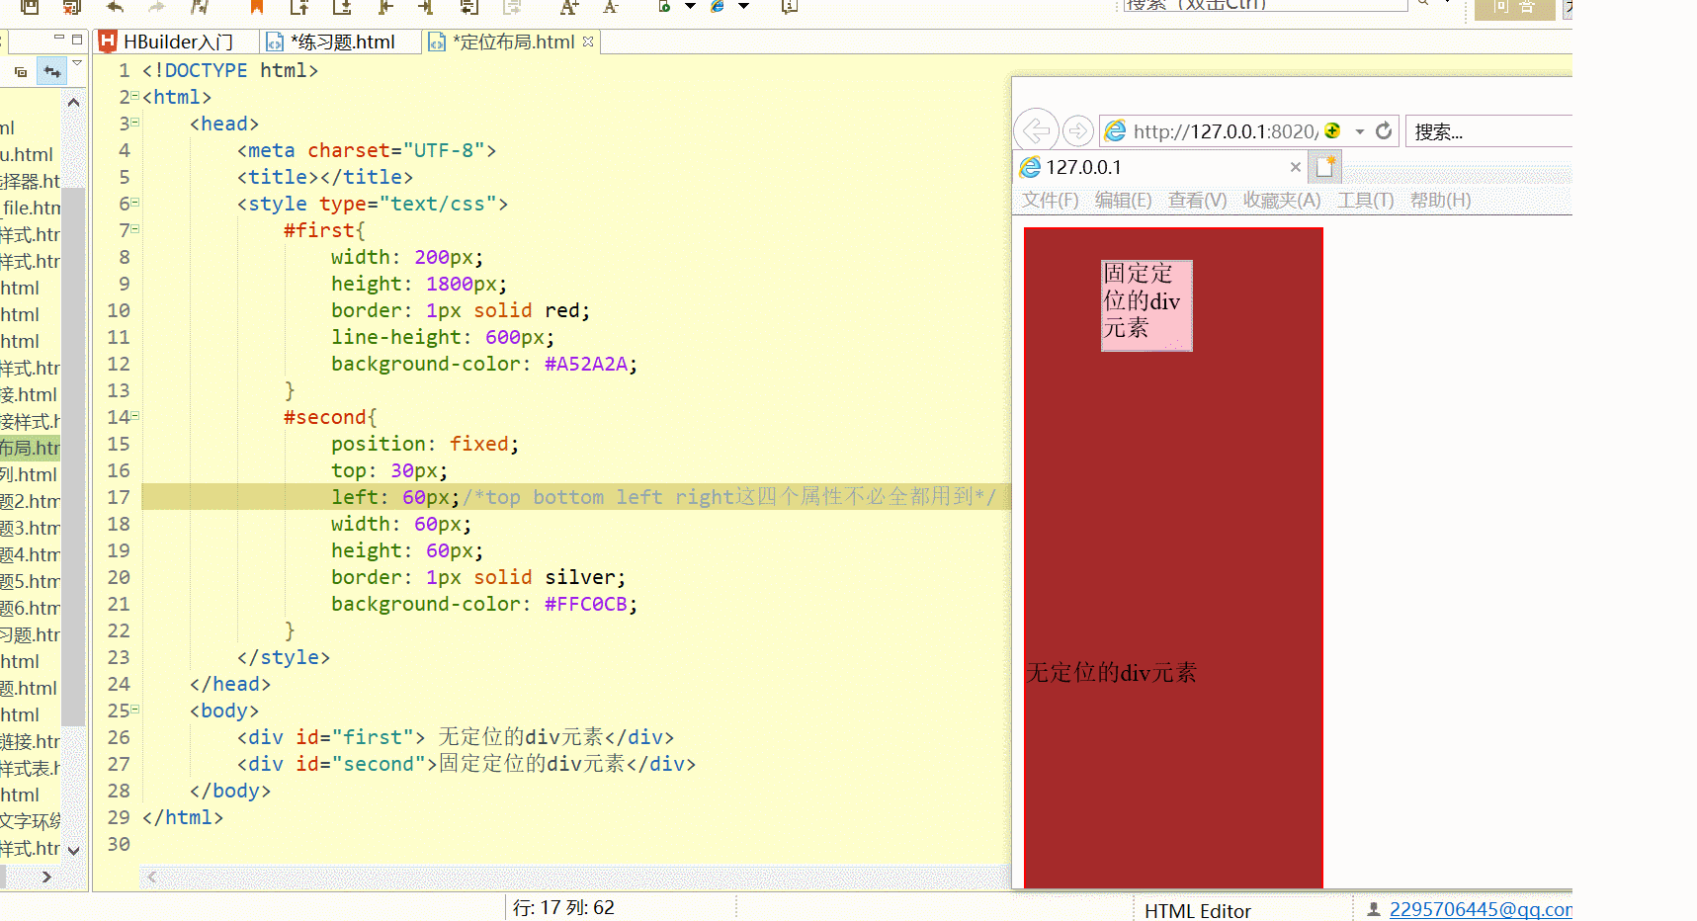Open project panel view menu triangle
Image resolution: width=1697 pixels, height=921 pixels.
coord(77,62)
